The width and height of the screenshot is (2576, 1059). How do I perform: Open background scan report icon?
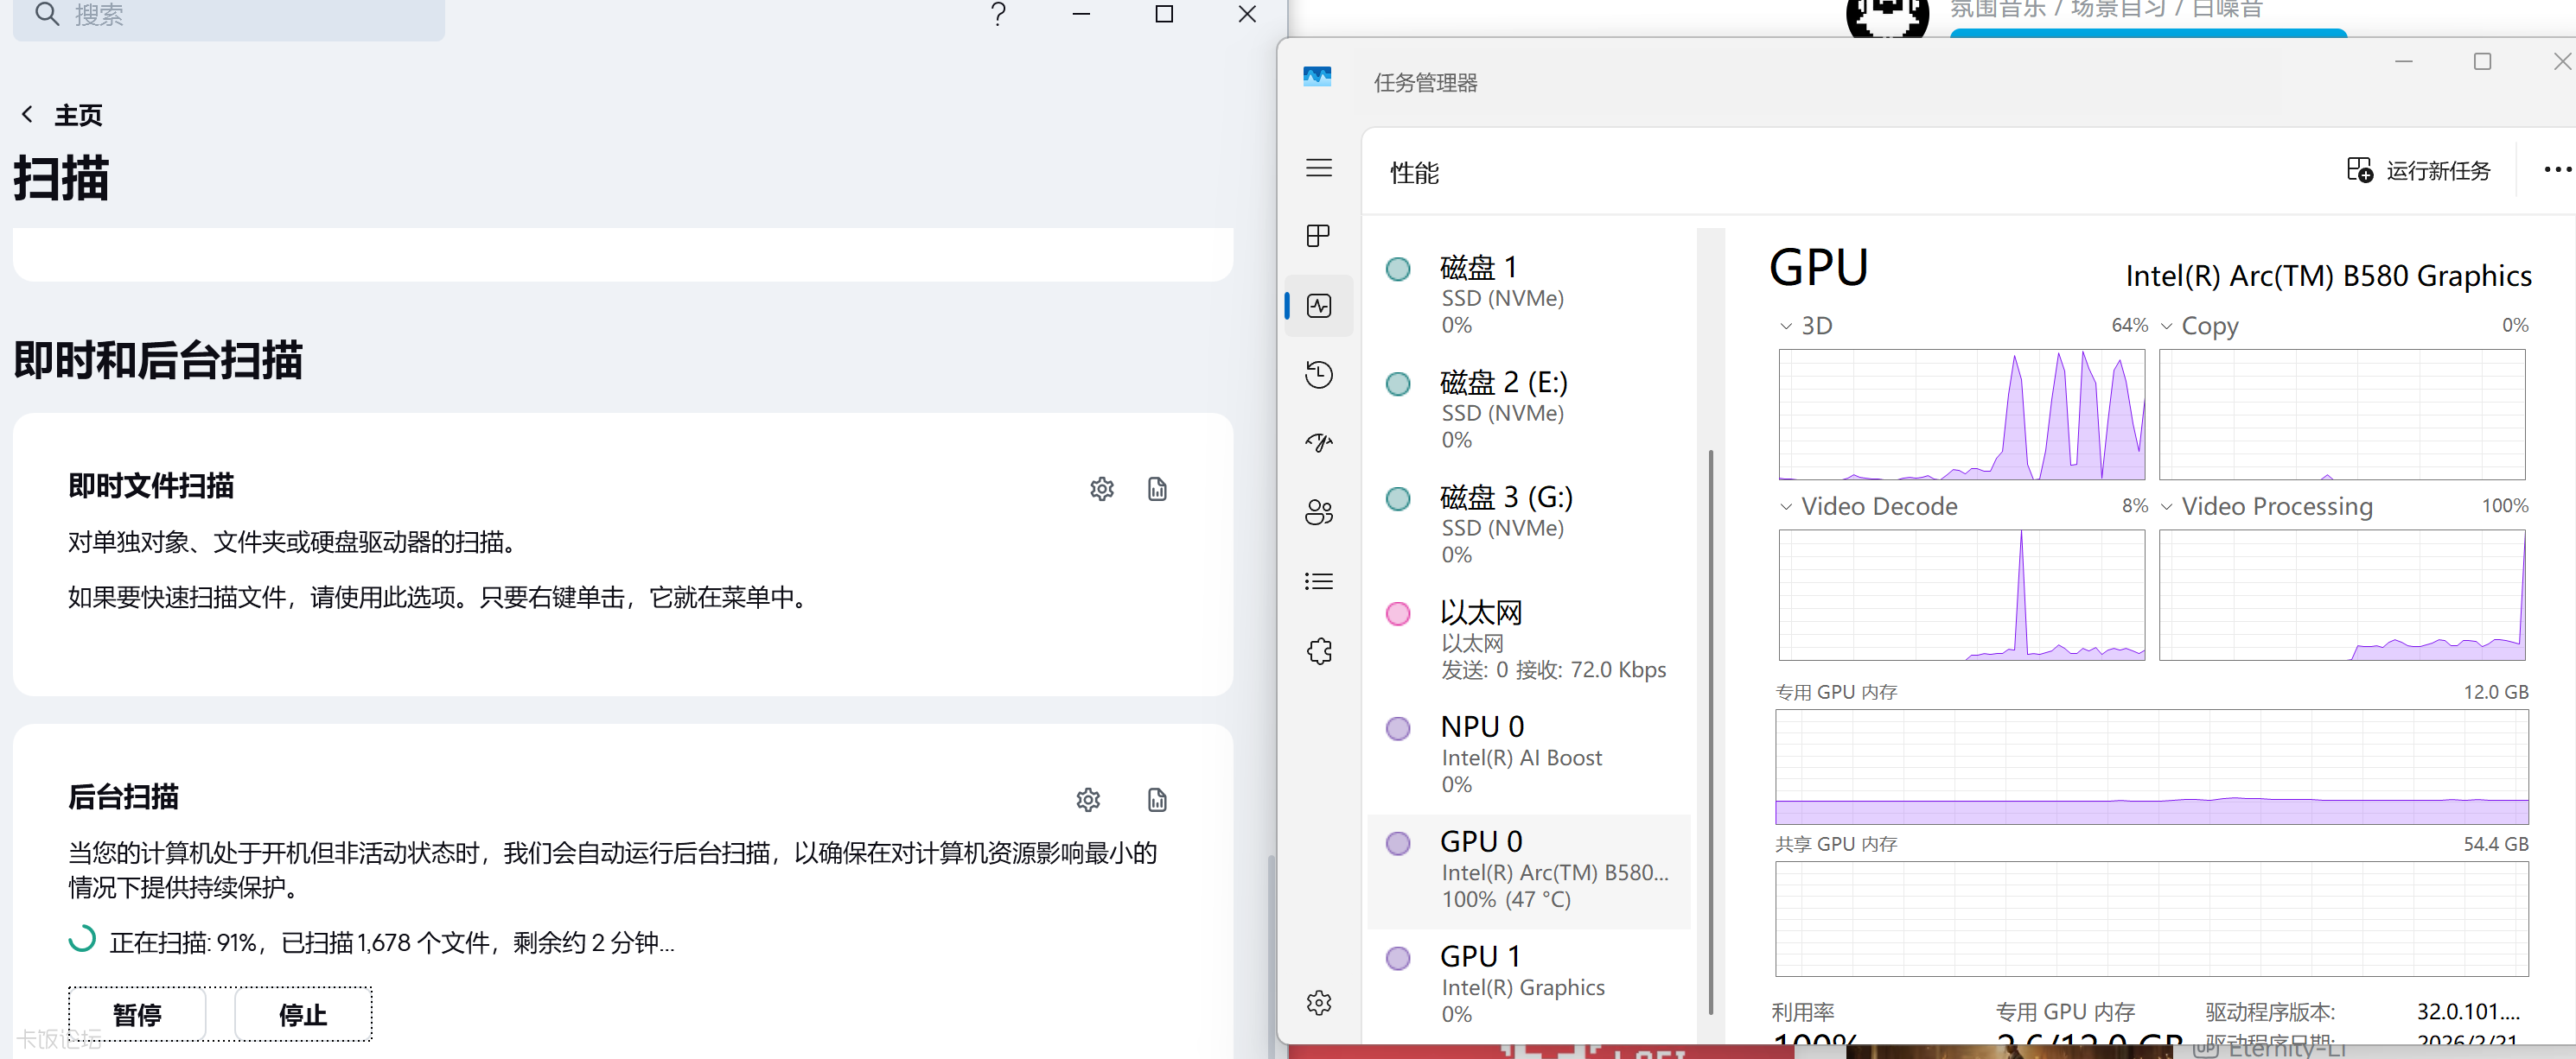1157,799
